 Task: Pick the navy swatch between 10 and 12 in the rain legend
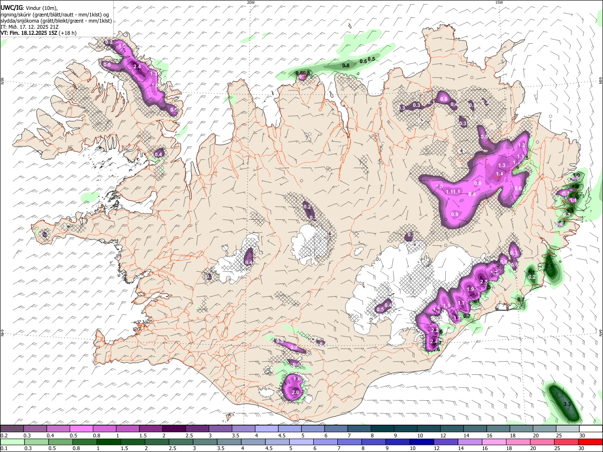(x=421, y=442)
